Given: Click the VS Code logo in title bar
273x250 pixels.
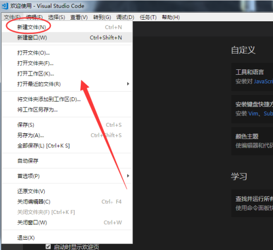Looking at the screenshot, I should coord(5,6).
